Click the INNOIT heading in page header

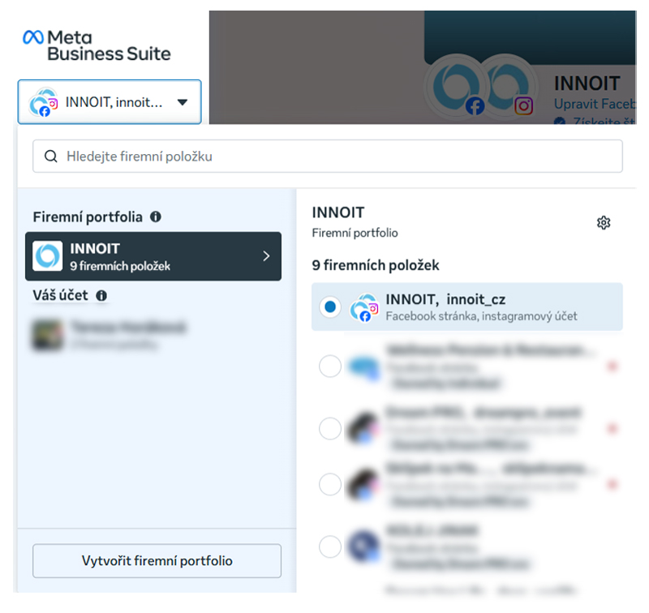coord(587,84)
